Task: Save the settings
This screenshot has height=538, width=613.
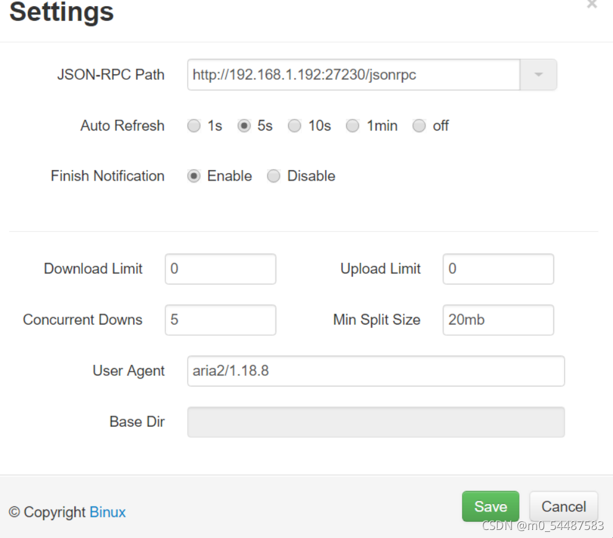Action: pyautogui.click(x=490, y=506)
